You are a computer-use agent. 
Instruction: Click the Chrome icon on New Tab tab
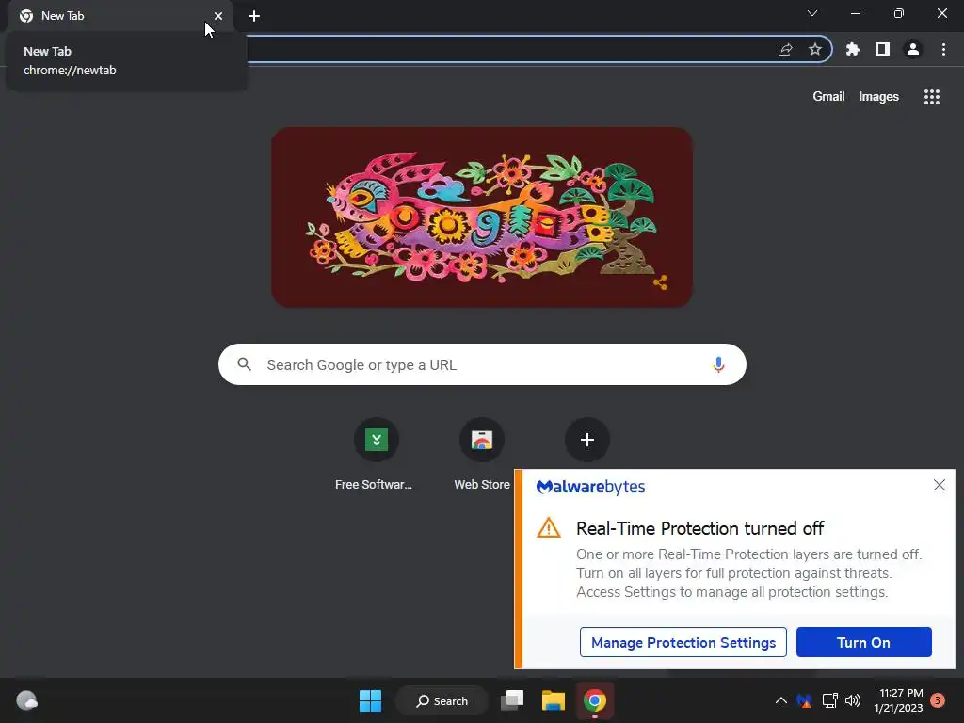(25, 16)
